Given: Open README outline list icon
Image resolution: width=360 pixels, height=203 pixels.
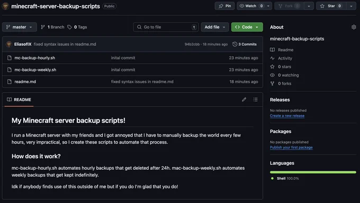Looking at the screenshot, I should pyautogui.click(x=255, y=100).
